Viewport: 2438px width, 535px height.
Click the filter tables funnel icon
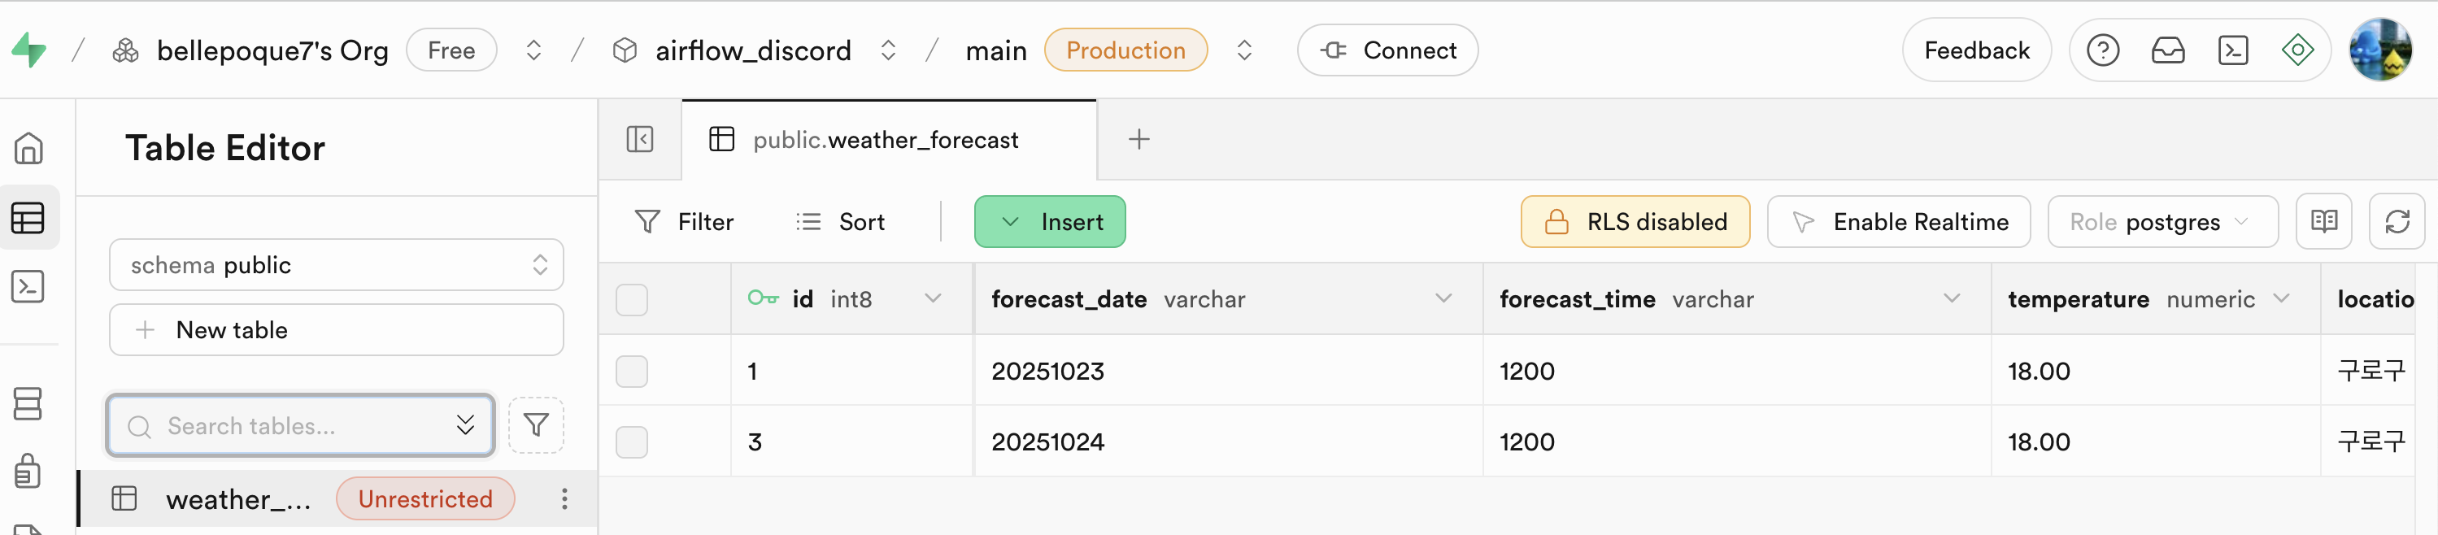pos(536,425)
